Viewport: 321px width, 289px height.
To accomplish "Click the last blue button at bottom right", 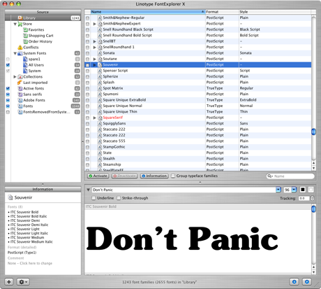I will 307,282.
